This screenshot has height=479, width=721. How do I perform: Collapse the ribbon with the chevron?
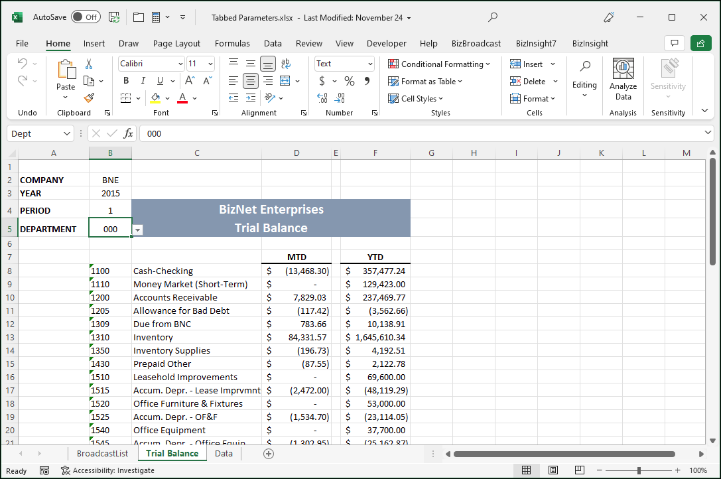704,110
